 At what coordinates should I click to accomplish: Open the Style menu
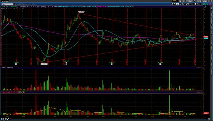183,4
